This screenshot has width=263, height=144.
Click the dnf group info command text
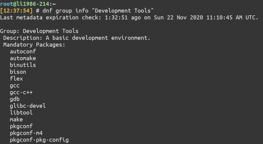pyautogui.click(x=65, y=11)
